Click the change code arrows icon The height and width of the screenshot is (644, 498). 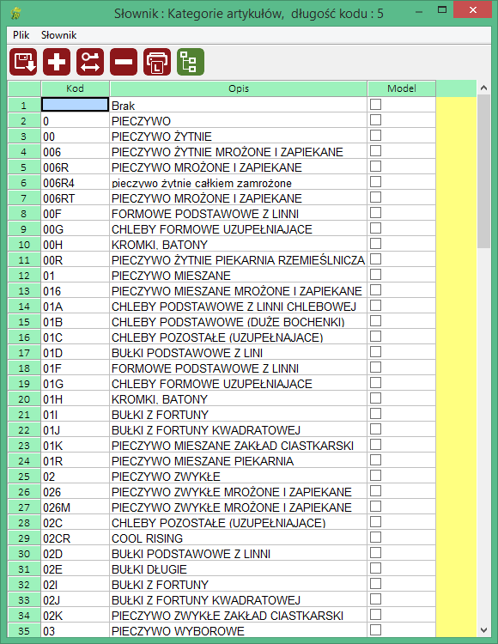(x=90, y=62)
